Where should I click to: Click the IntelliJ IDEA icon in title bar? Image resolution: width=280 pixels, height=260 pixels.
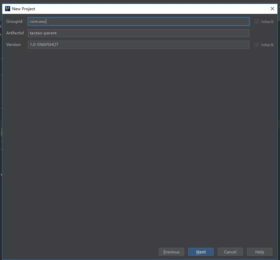coord(8,9)
